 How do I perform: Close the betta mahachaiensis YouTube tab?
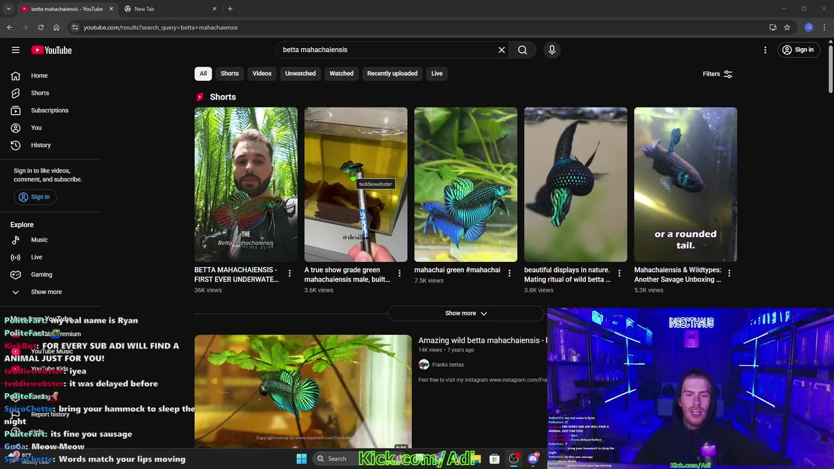pyautogui.click(x=111, y=8)
